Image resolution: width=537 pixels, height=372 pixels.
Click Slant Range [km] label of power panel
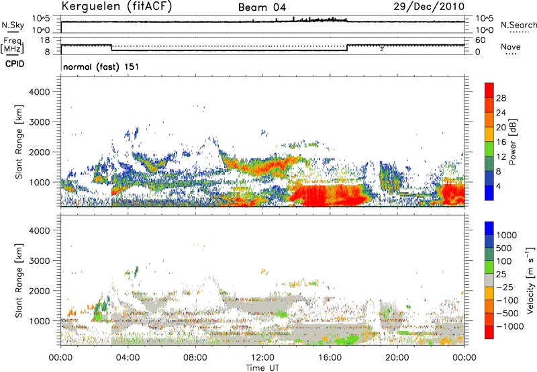click(19, 142)
